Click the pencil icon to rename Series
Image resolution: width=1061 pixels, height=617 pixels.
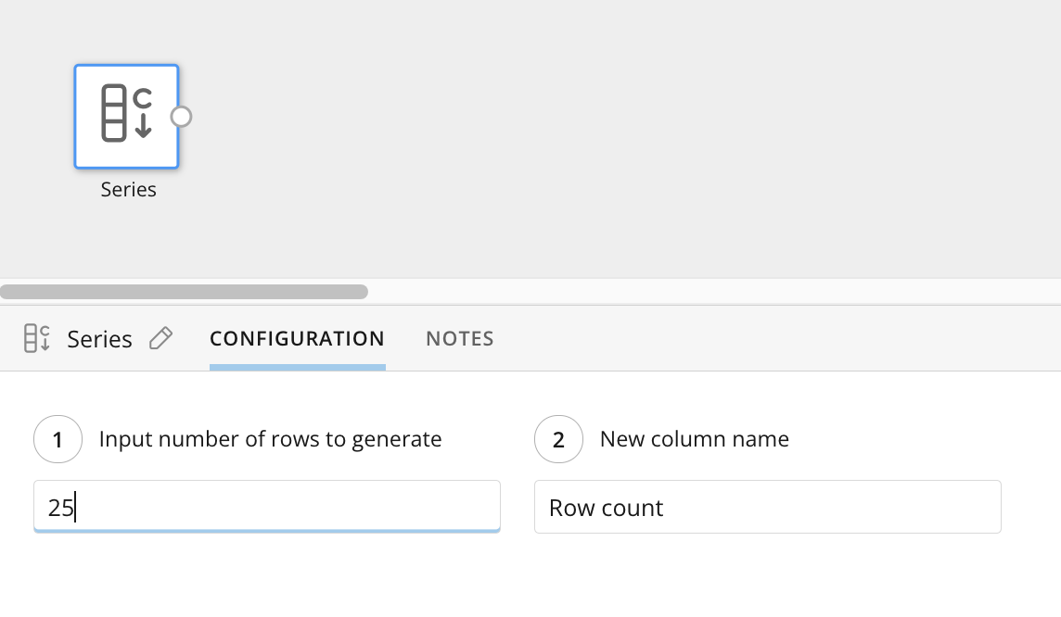click(x=161, y=338)
